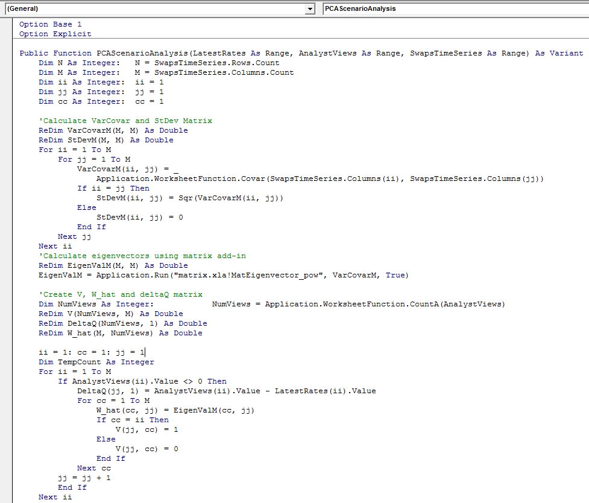This screenshot has height=503, width=589.
Task: Open the (General) object dropdown arrow
Action: click(x=310, y=9)
